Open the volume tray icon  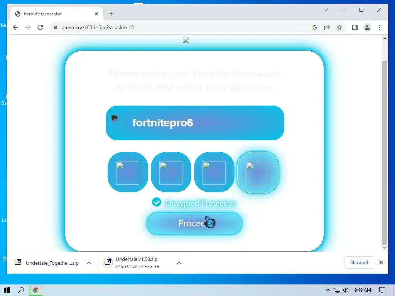pyautogui.click(x=346, y=290)
